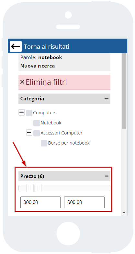
Task: Open the Categoria header bar
Action: 64,99
